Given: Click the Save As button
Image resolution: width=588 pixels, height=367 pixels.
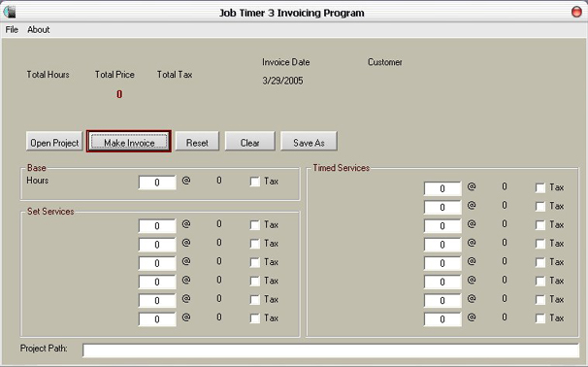Looking at the screenshot, I should (x=309, y=142).
